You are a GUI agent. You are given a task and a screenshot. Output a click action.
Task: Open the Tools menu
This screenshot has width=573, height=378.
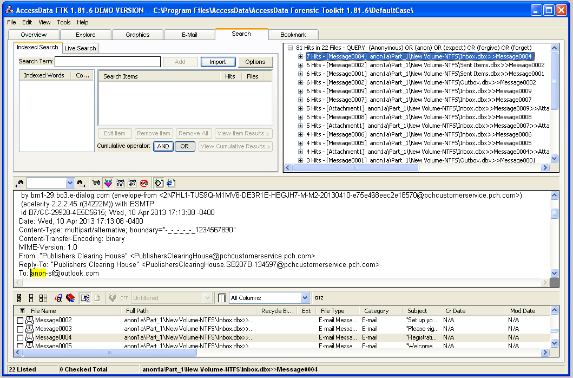pyautogui.click(x=64, y=22)
